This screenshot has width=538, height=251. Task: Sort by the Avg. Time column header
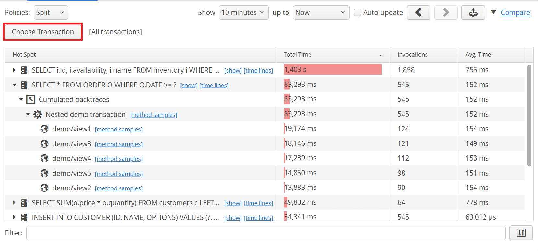(491, 55)
